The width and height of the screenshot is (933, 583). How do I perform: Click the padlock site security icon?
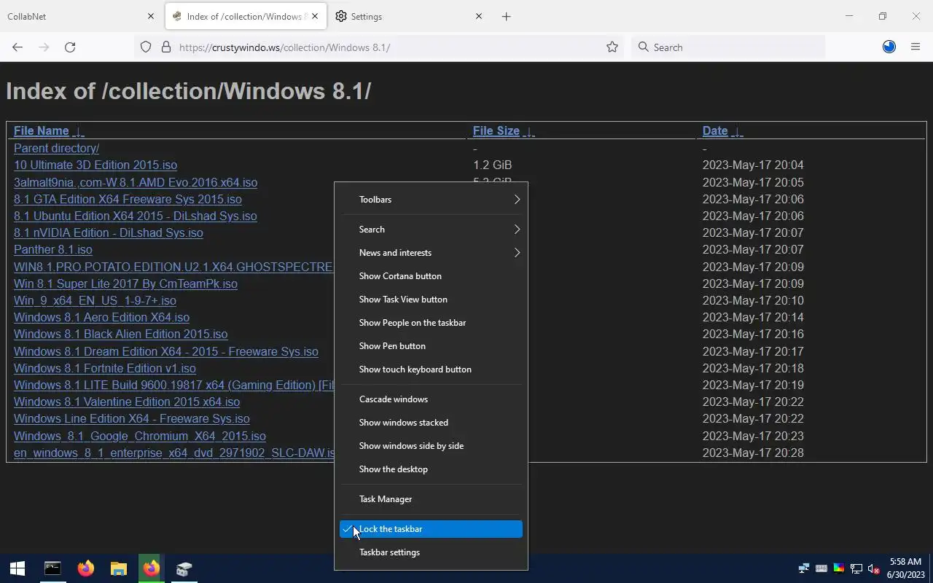pos(166,47)
